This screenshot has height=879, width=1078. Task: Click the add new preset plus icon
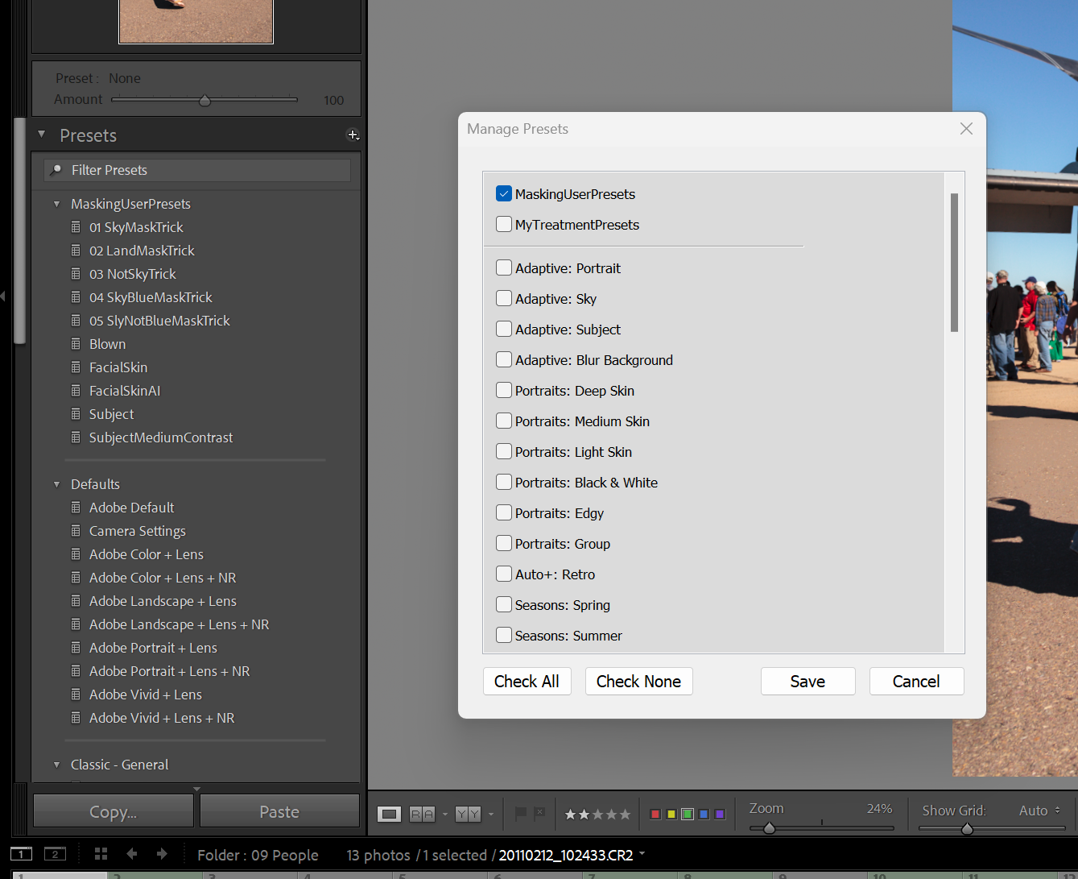pyautogui.click(x=353, y=135)
